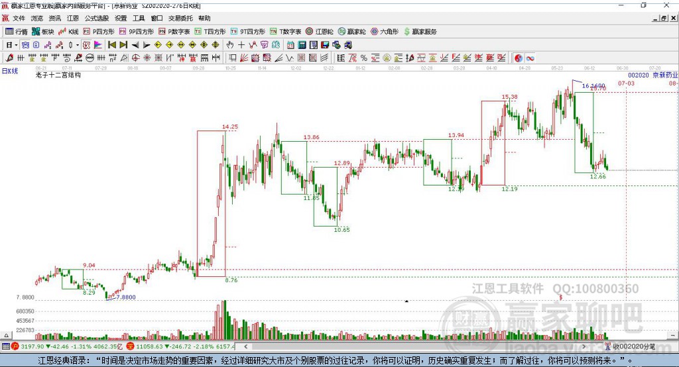
Task: Open the 沪 Shanghai index indicator
Action: coord(15,346)
